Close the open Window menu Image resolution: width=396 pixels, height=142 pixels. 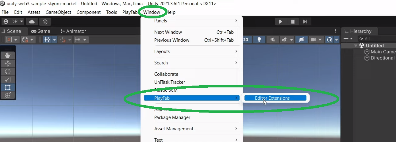(x=152, y=12)
